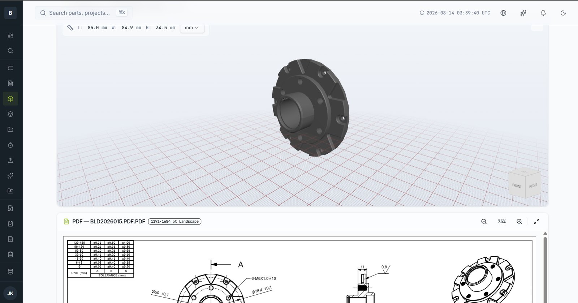This screenshot has height=303, width=578.
Task: Click the sidebar search magnifier icon
Action: click(10, 51)
